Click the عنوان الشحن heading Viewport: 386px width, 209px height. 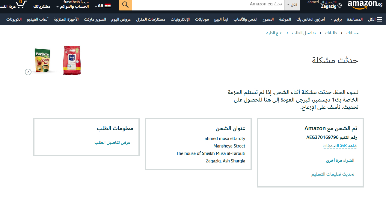pos(230,128)
